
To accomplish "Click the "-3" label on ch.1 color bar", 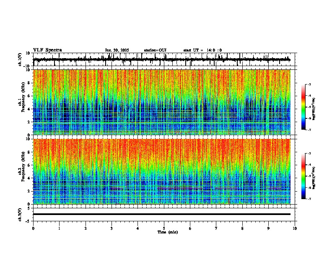I will pyautogui.click(x=309, y=84).
